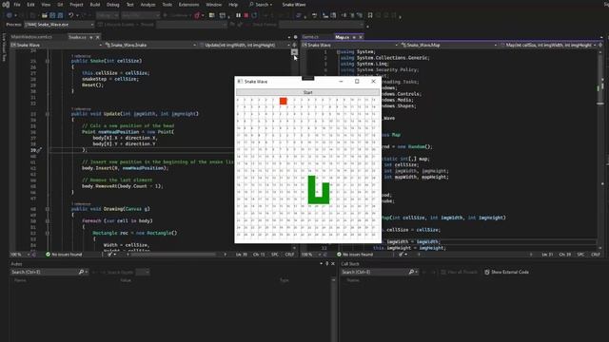Open the Debug menu
The image size is (609, 342).
click(x=112, y=5)
